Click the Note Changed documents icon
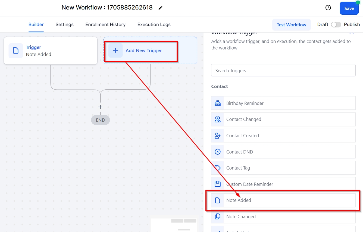This screenshot has width=363, height=232. point(217,217)
